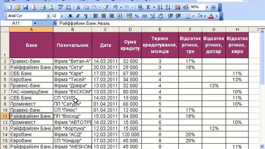Select column D header
Image resolution: width=265 pixels, height=149 pixels.
tap(130, 29)
